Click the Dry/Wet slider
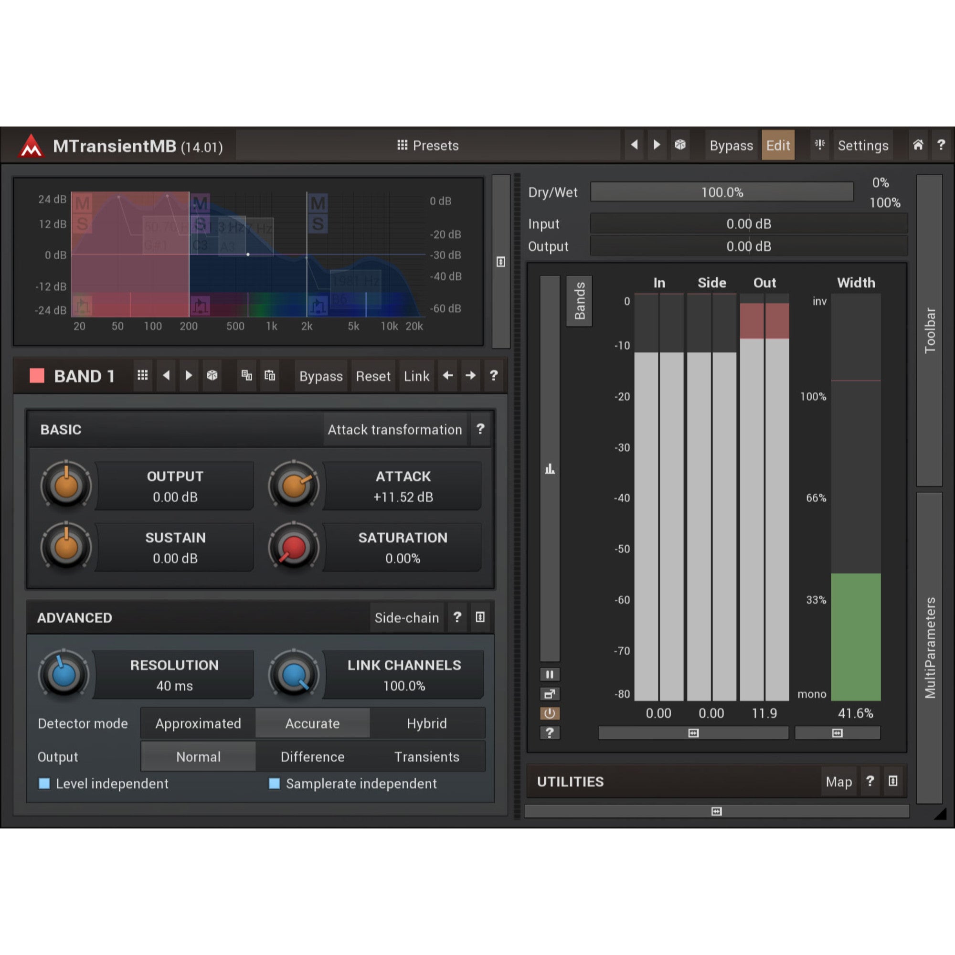This screenshot has height=955, width=955. pos(722,192)
